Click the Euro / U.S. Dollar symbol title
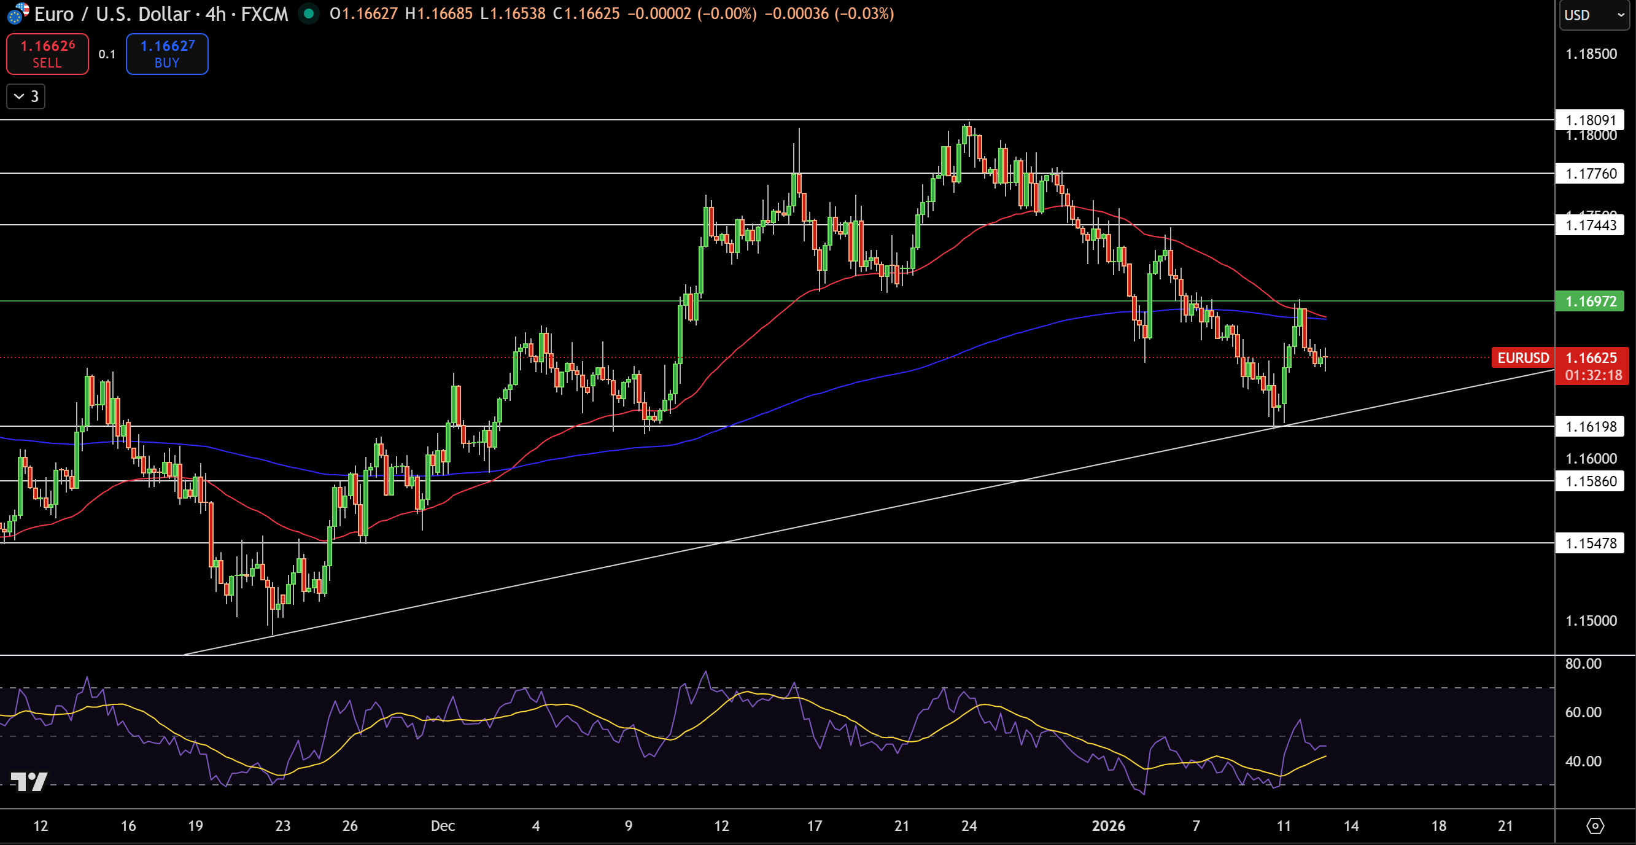Viewport: 1636px width, 845px height. (x=112, y=14)
